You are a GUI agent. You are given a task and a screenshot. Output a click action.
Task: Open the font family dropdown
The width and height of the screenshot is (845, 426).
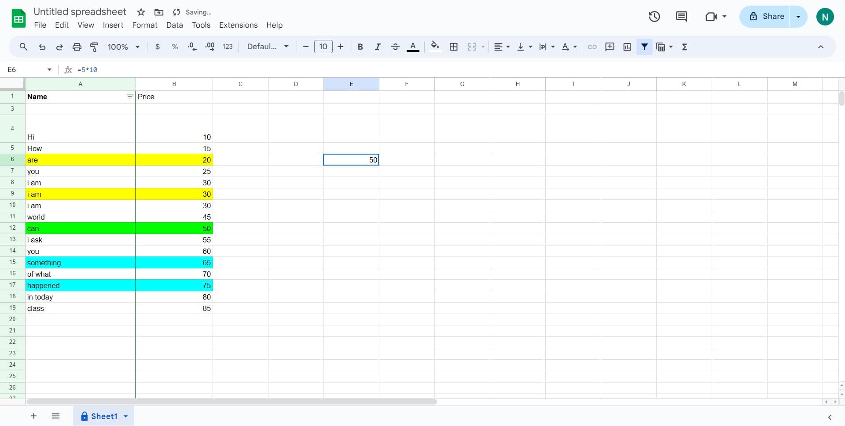coord(268,47)
